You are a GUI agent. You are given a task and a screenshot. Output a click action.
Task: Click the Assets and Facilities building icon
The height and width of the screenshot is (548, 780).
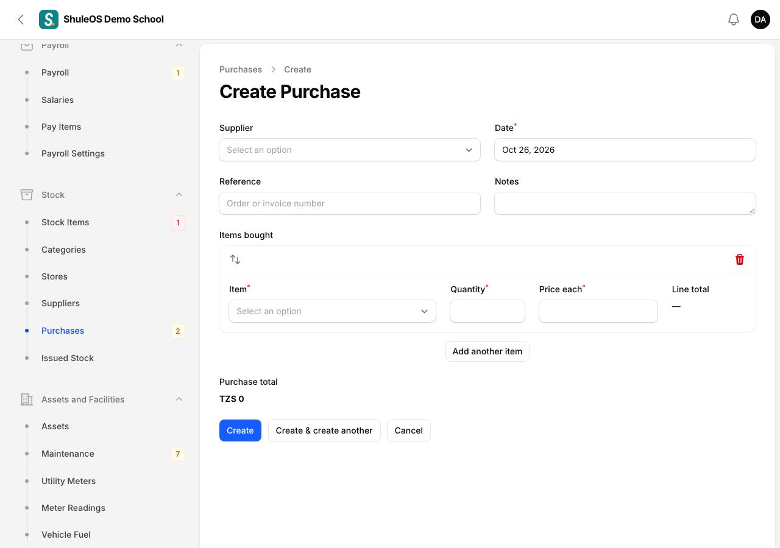(x=27, y=399)
